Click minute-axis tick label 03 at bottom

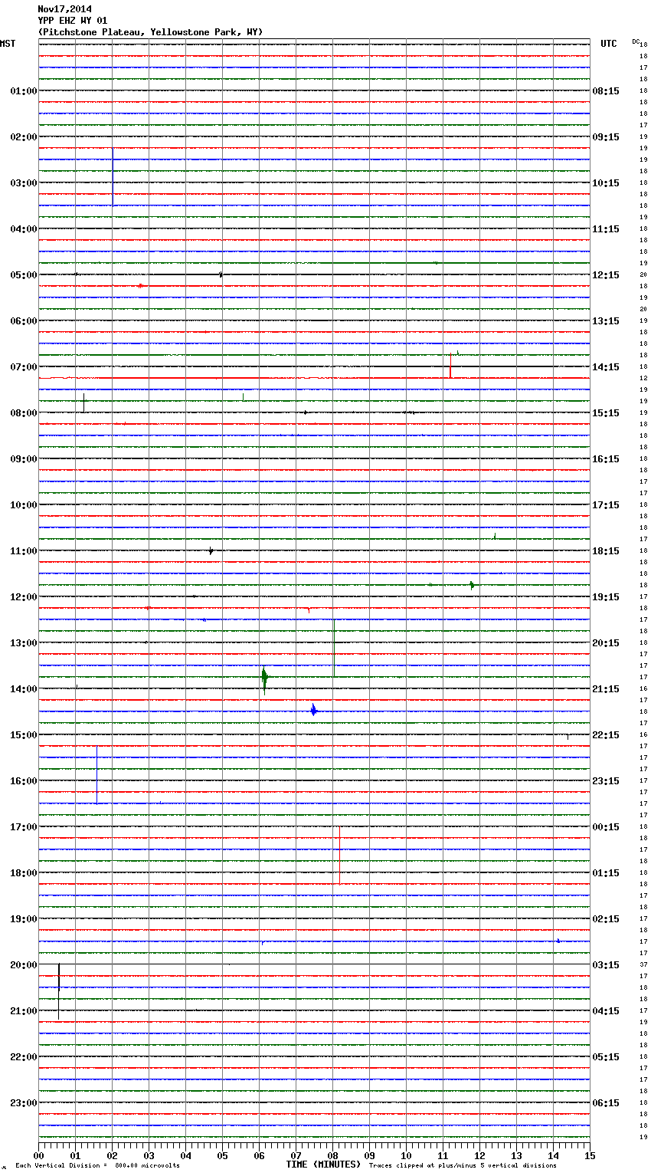click(x=149, y=1156)
